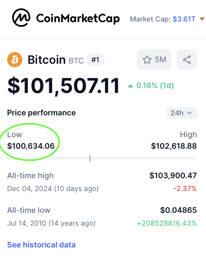Click the chevron in the 24h selector
This screenshot has width=206, height=259.
tap(189, 113)
